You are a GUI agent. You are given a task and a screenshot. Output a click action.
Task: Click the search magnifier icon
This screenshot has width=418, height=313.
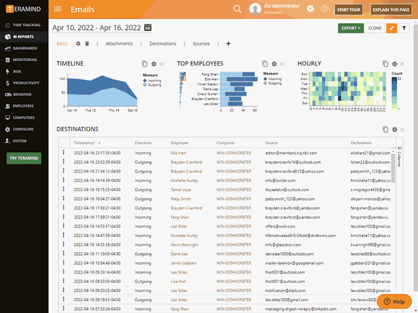pos(237,9)
